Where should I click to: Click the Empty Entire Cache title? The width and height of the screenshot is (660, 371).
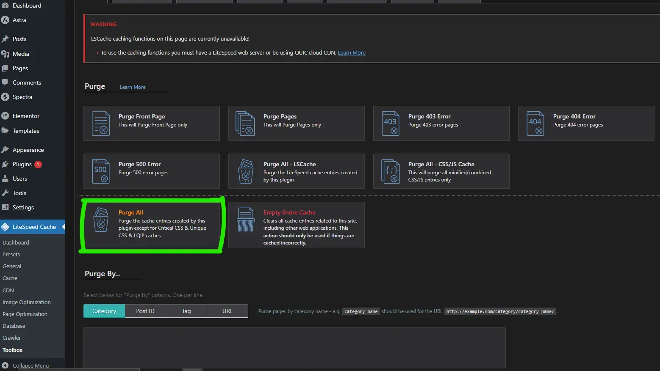289,212
